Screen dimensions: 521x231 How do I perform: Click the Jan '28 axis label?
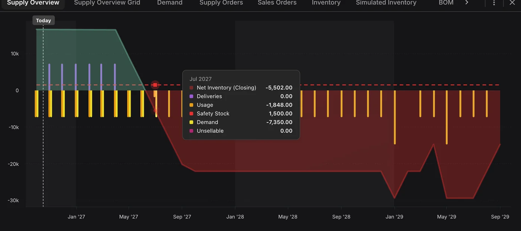tap(235, 217)
